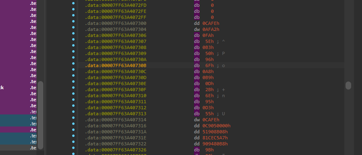Click blue dot beside address 00007FF63A40730F
This screenshot has width=362, height=155.
coord(73,88)
